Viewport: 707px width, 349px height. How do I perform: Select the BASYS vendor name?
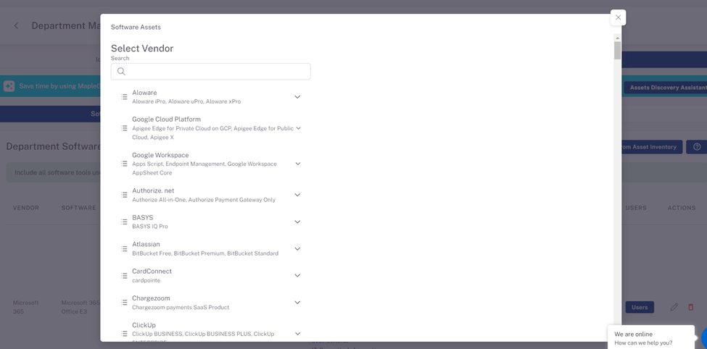(142, 217)
